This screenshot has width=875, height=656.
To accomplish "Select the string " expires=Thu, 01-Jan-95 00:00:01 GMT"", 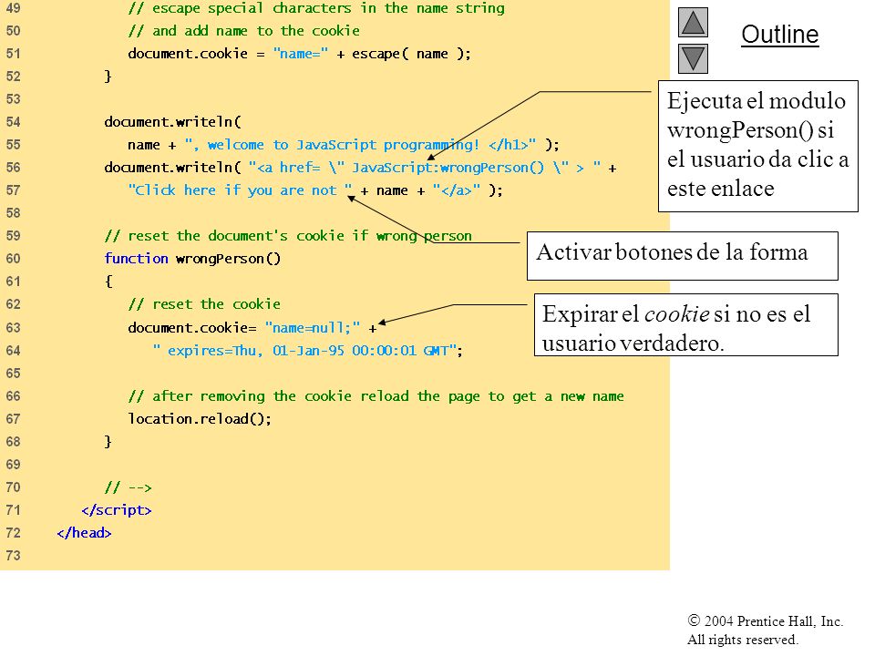I will (x=304, y=350).
